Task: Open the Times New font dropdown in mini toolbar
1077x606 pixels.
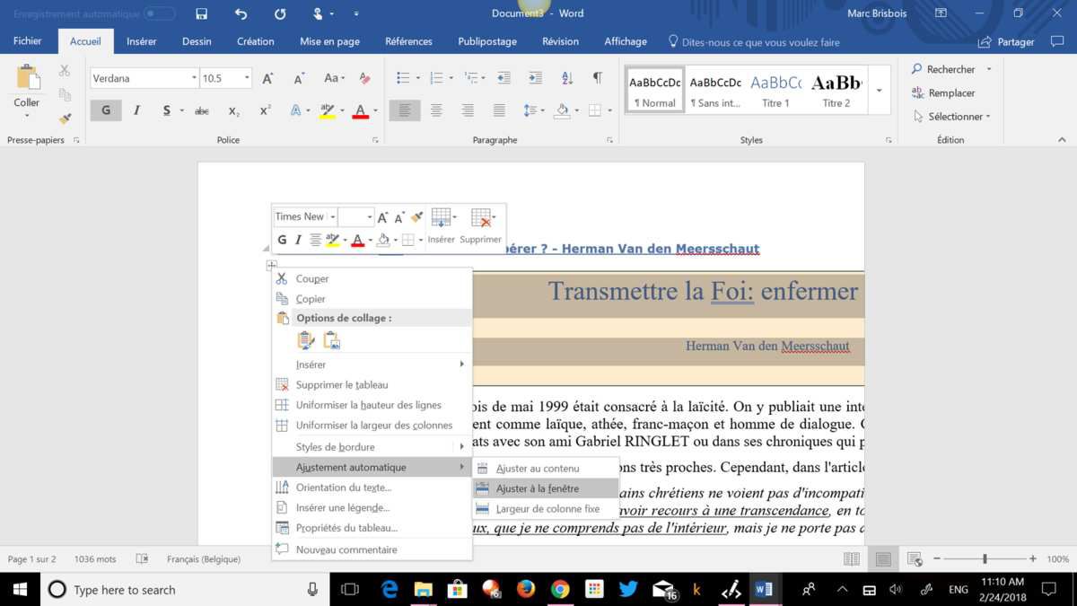Action: click(x=332, y=217)
